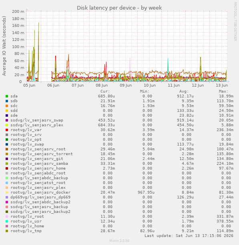
Task: Click the Max: column header
Action: 224,91
